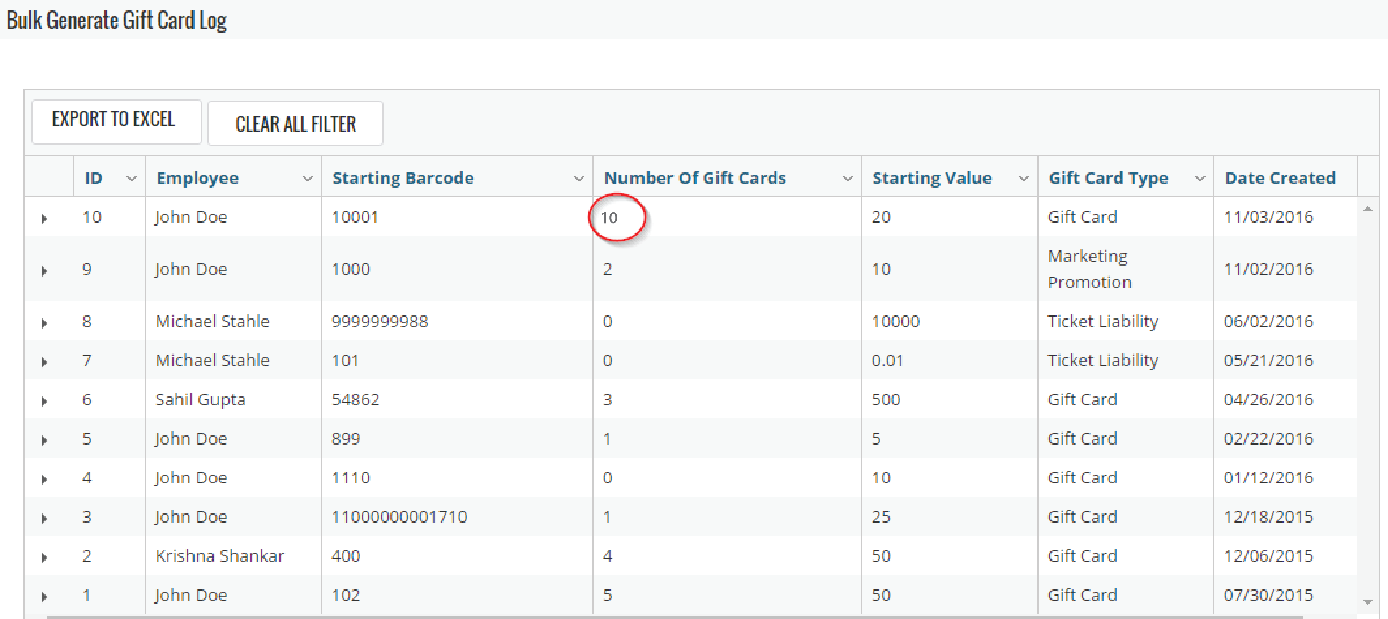Expand row with ID 10
This screenshot has height=619, width=1388.
(x=44, y=219)
